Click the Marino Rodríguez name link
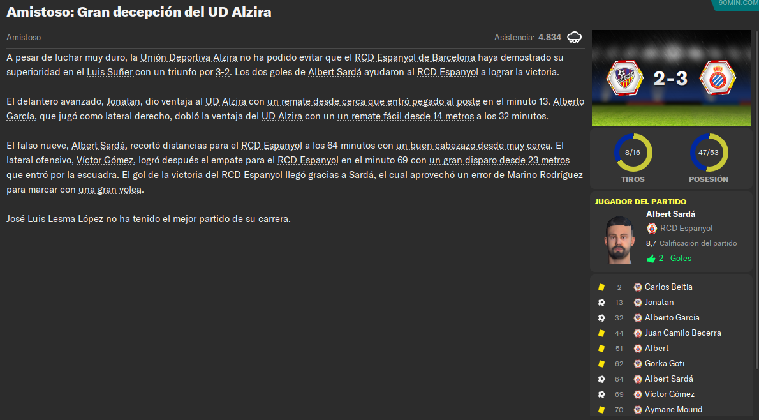The width and height of the screenshot is (759, 420). (545, 175)
